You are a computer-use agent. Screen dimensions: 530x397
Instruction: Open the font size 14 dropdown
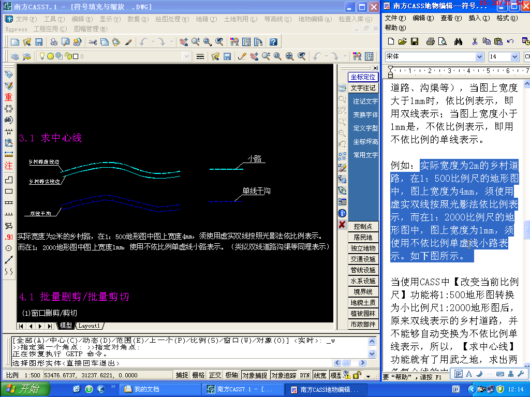tap(514, 56)
